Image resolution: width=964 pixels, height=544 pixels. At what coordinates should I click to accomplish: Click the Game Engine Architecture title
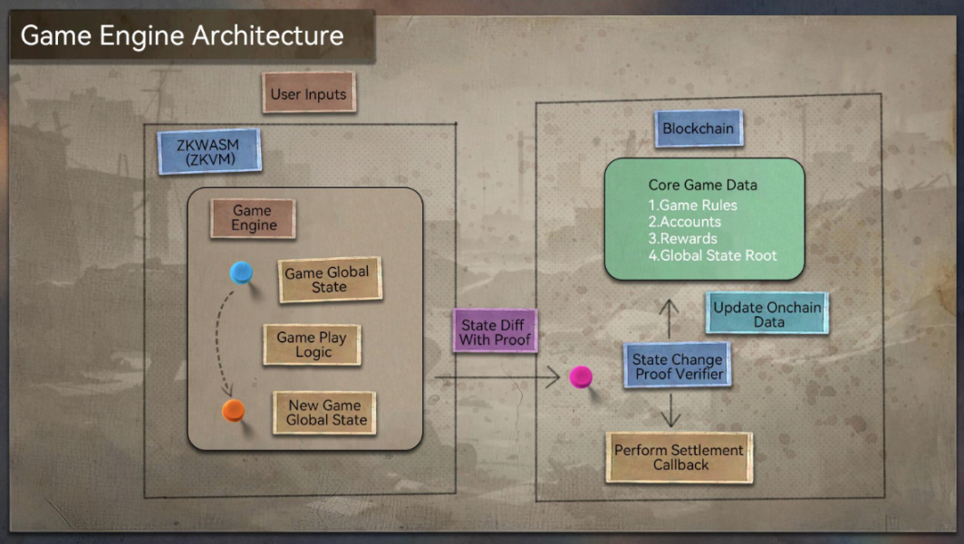pyautogui.click(x=182, y=36)
